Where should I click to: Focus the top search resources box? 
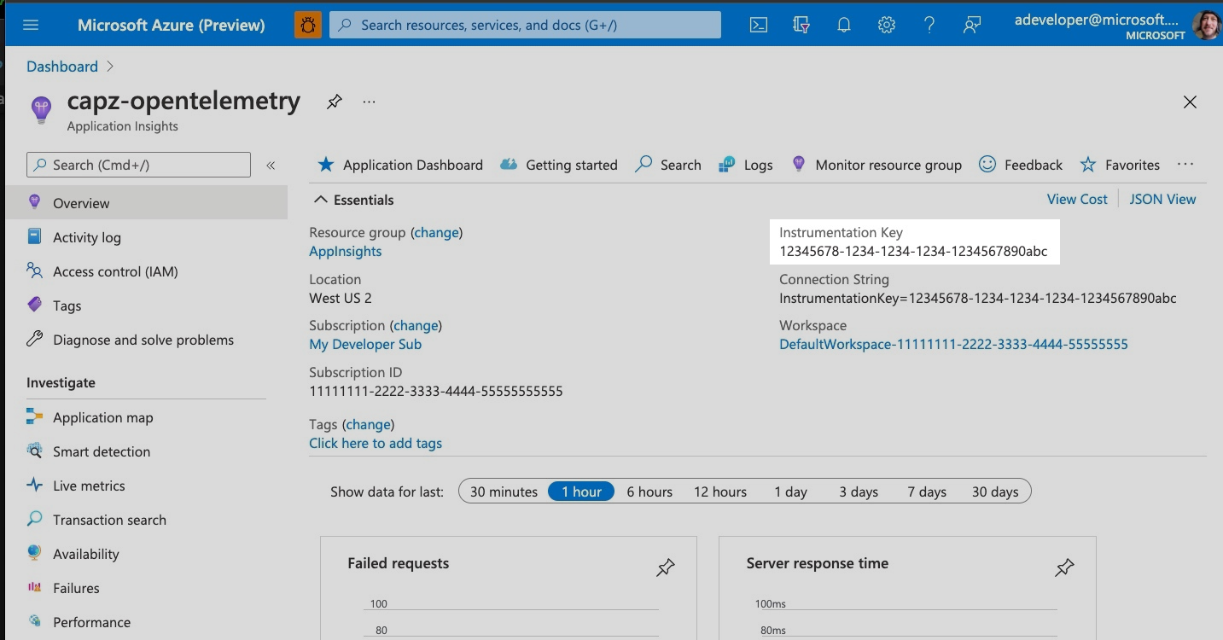(x=525, y=25)
